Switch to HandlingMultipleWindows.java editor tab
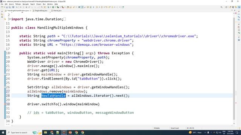 [18, 10]
